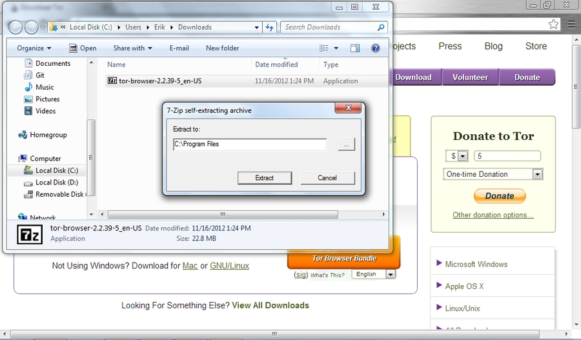
Task: Open the English language dropdown
Action: (373, 274)
